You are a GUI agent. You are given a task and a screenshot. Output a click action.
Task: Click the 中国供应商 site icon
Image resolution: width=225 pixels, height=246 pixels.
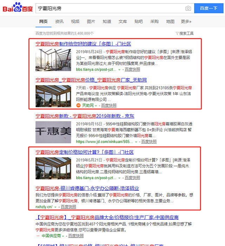pyautogui.click(x=38, y=236)
